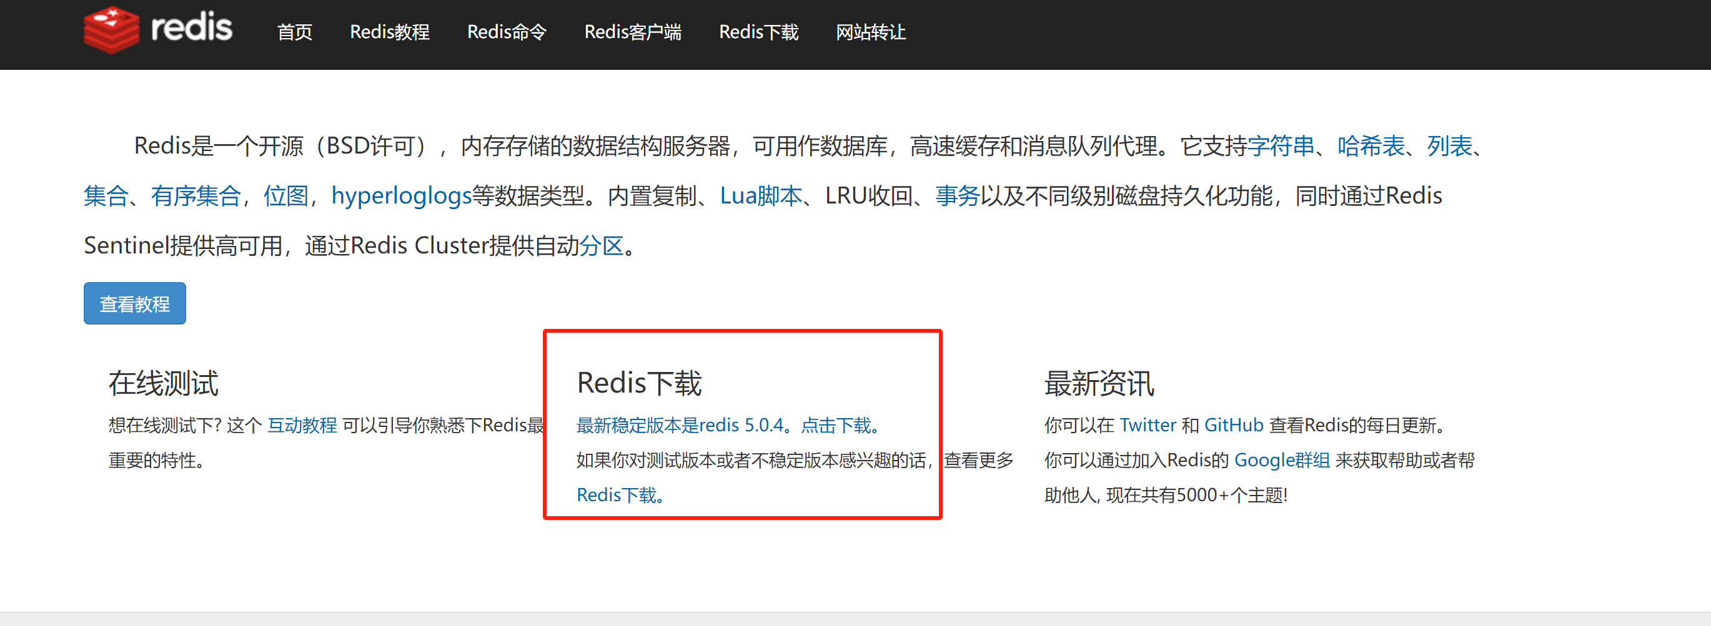This screenshot has height=626, width=1711.
Task: Click the 列表 data type link
Action: [1450, 146]
